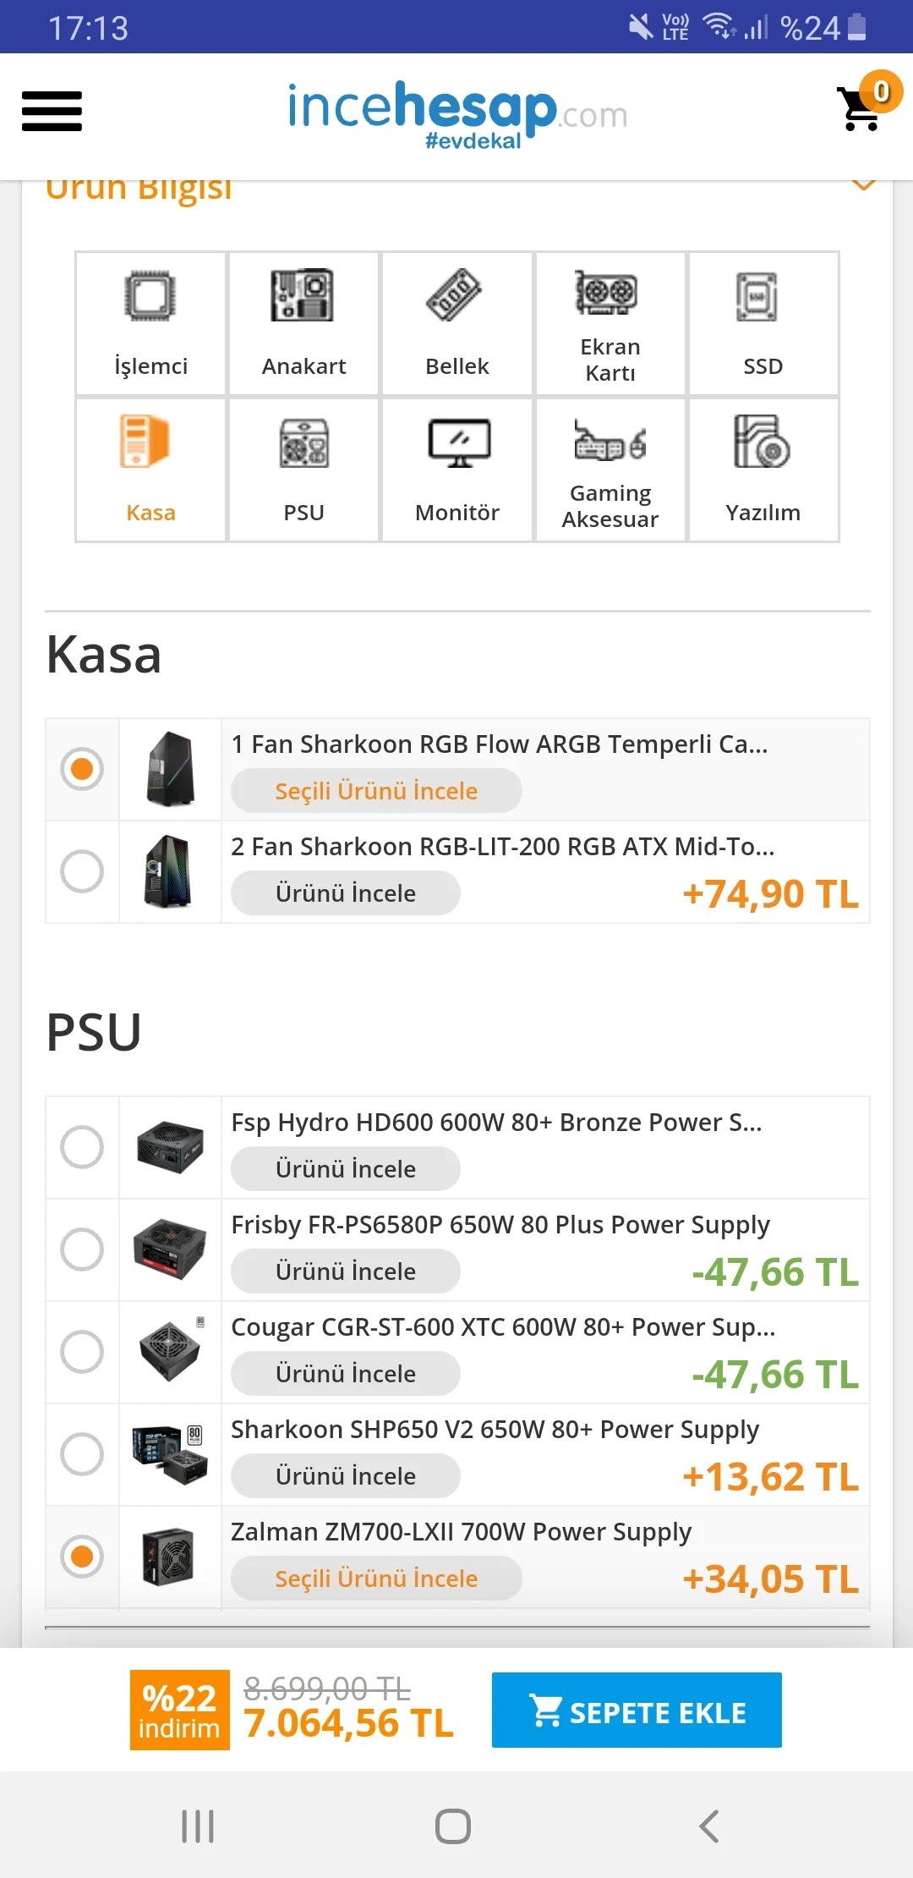
Task: Tap the incehesap.com logo
Action: click(x=457, y=114)
